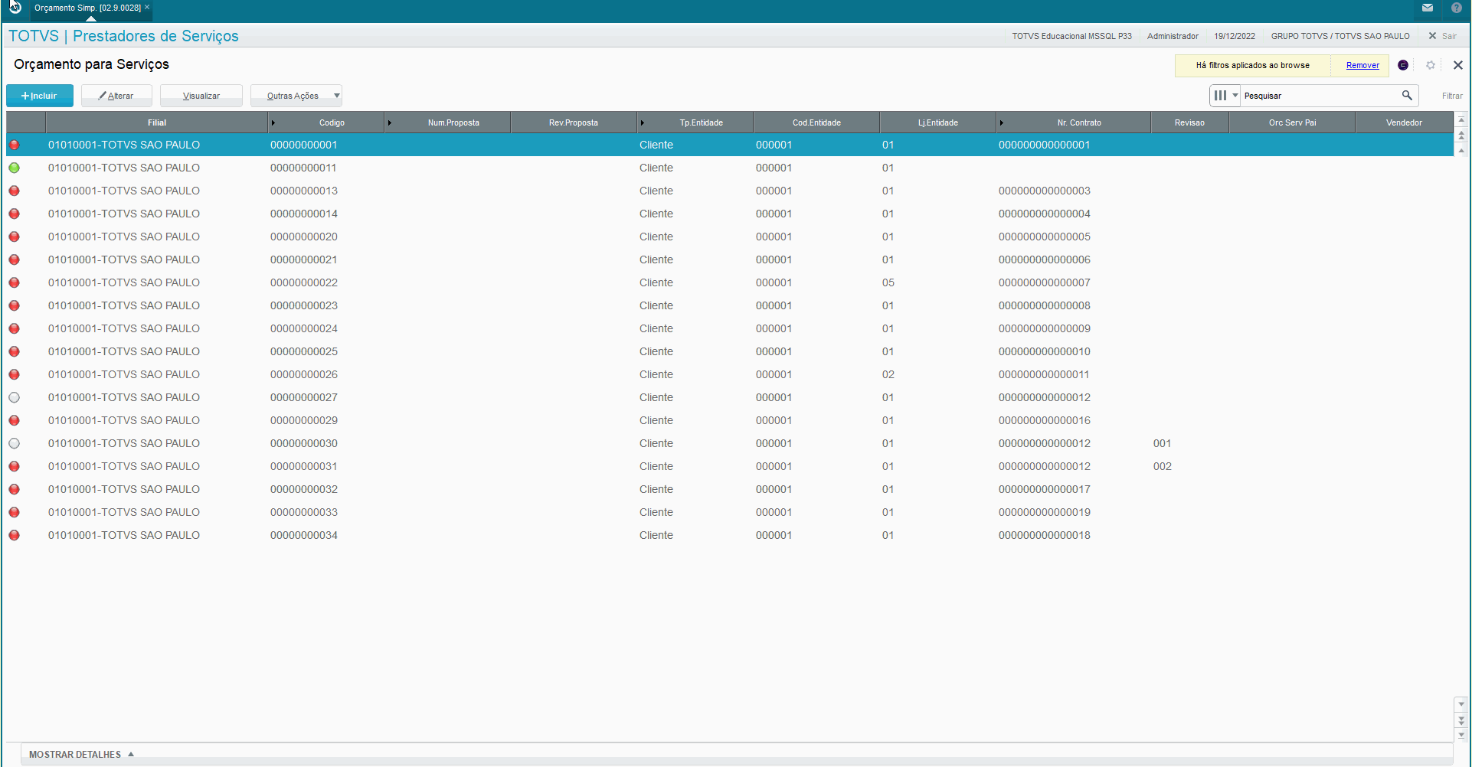Click the Alterar button

pos(116,96)
